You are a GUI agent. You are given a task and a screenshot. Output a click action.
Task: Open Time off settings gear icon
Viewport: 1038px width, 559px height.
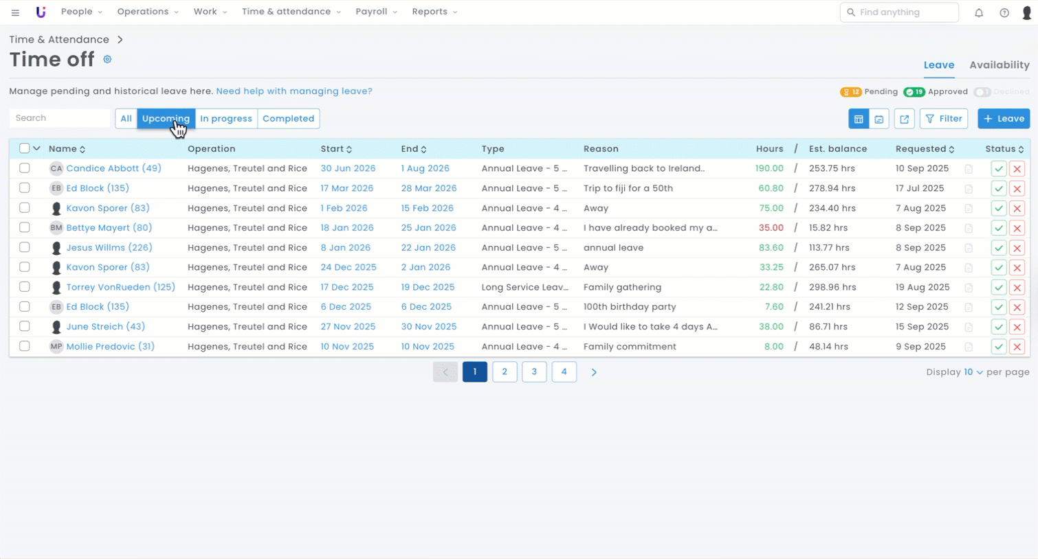[x=107, y=60]
